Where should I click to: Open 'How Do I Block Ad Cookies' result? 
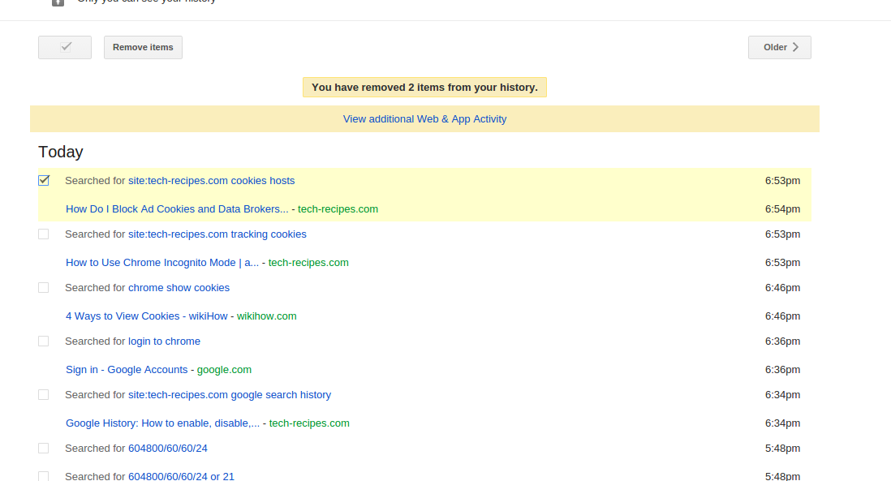177,208
